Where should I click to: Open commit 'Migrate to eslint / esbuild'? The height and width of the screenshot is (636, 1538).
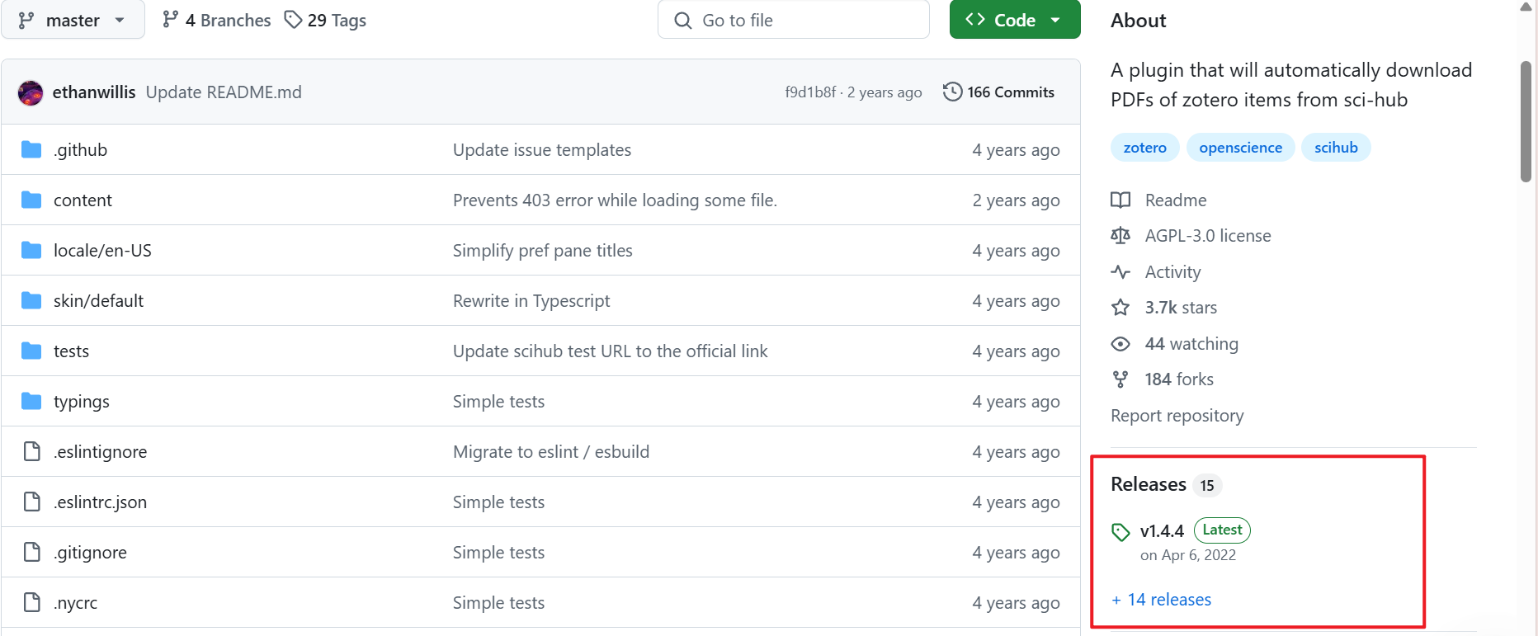coord(551,452)
